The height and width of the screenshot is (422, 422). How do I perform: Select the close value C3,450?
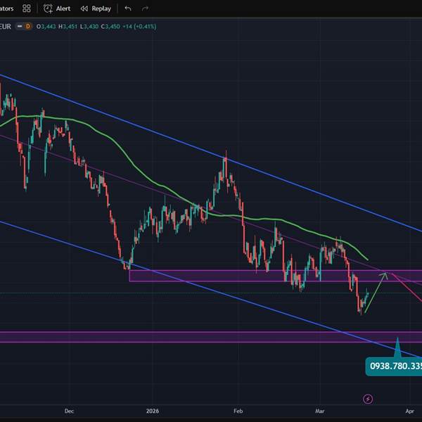pos(110,27)
